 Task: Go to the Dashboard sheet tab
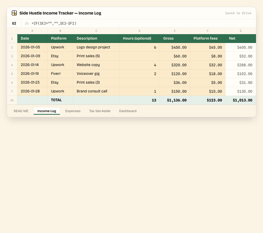click(128, 111)
